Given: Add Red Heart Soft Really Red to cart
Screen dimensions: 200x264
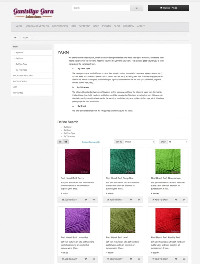Looking at the screenshot, I should coord(160,259).
